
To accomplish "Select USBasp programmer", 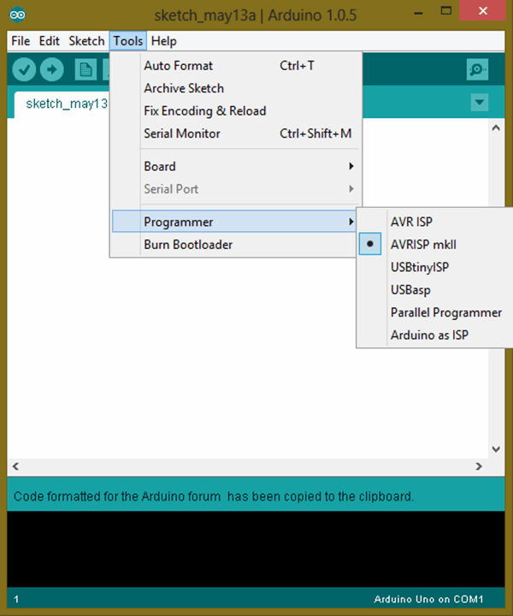I will tap(435, 290).
